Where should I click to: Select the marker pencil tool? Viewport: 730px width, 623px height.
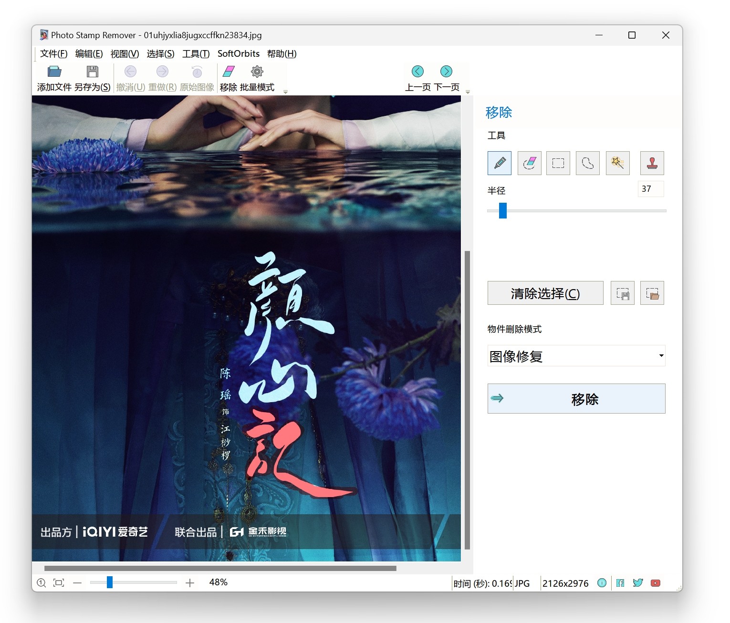pyautogui.click(x=500, y=163)
